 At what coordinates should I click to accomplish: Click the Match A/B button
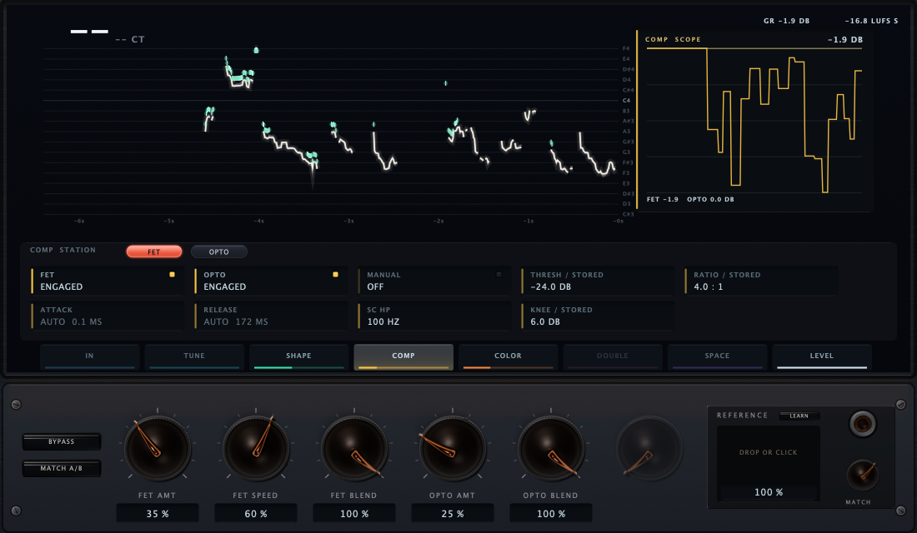click(x=62, y=468)
